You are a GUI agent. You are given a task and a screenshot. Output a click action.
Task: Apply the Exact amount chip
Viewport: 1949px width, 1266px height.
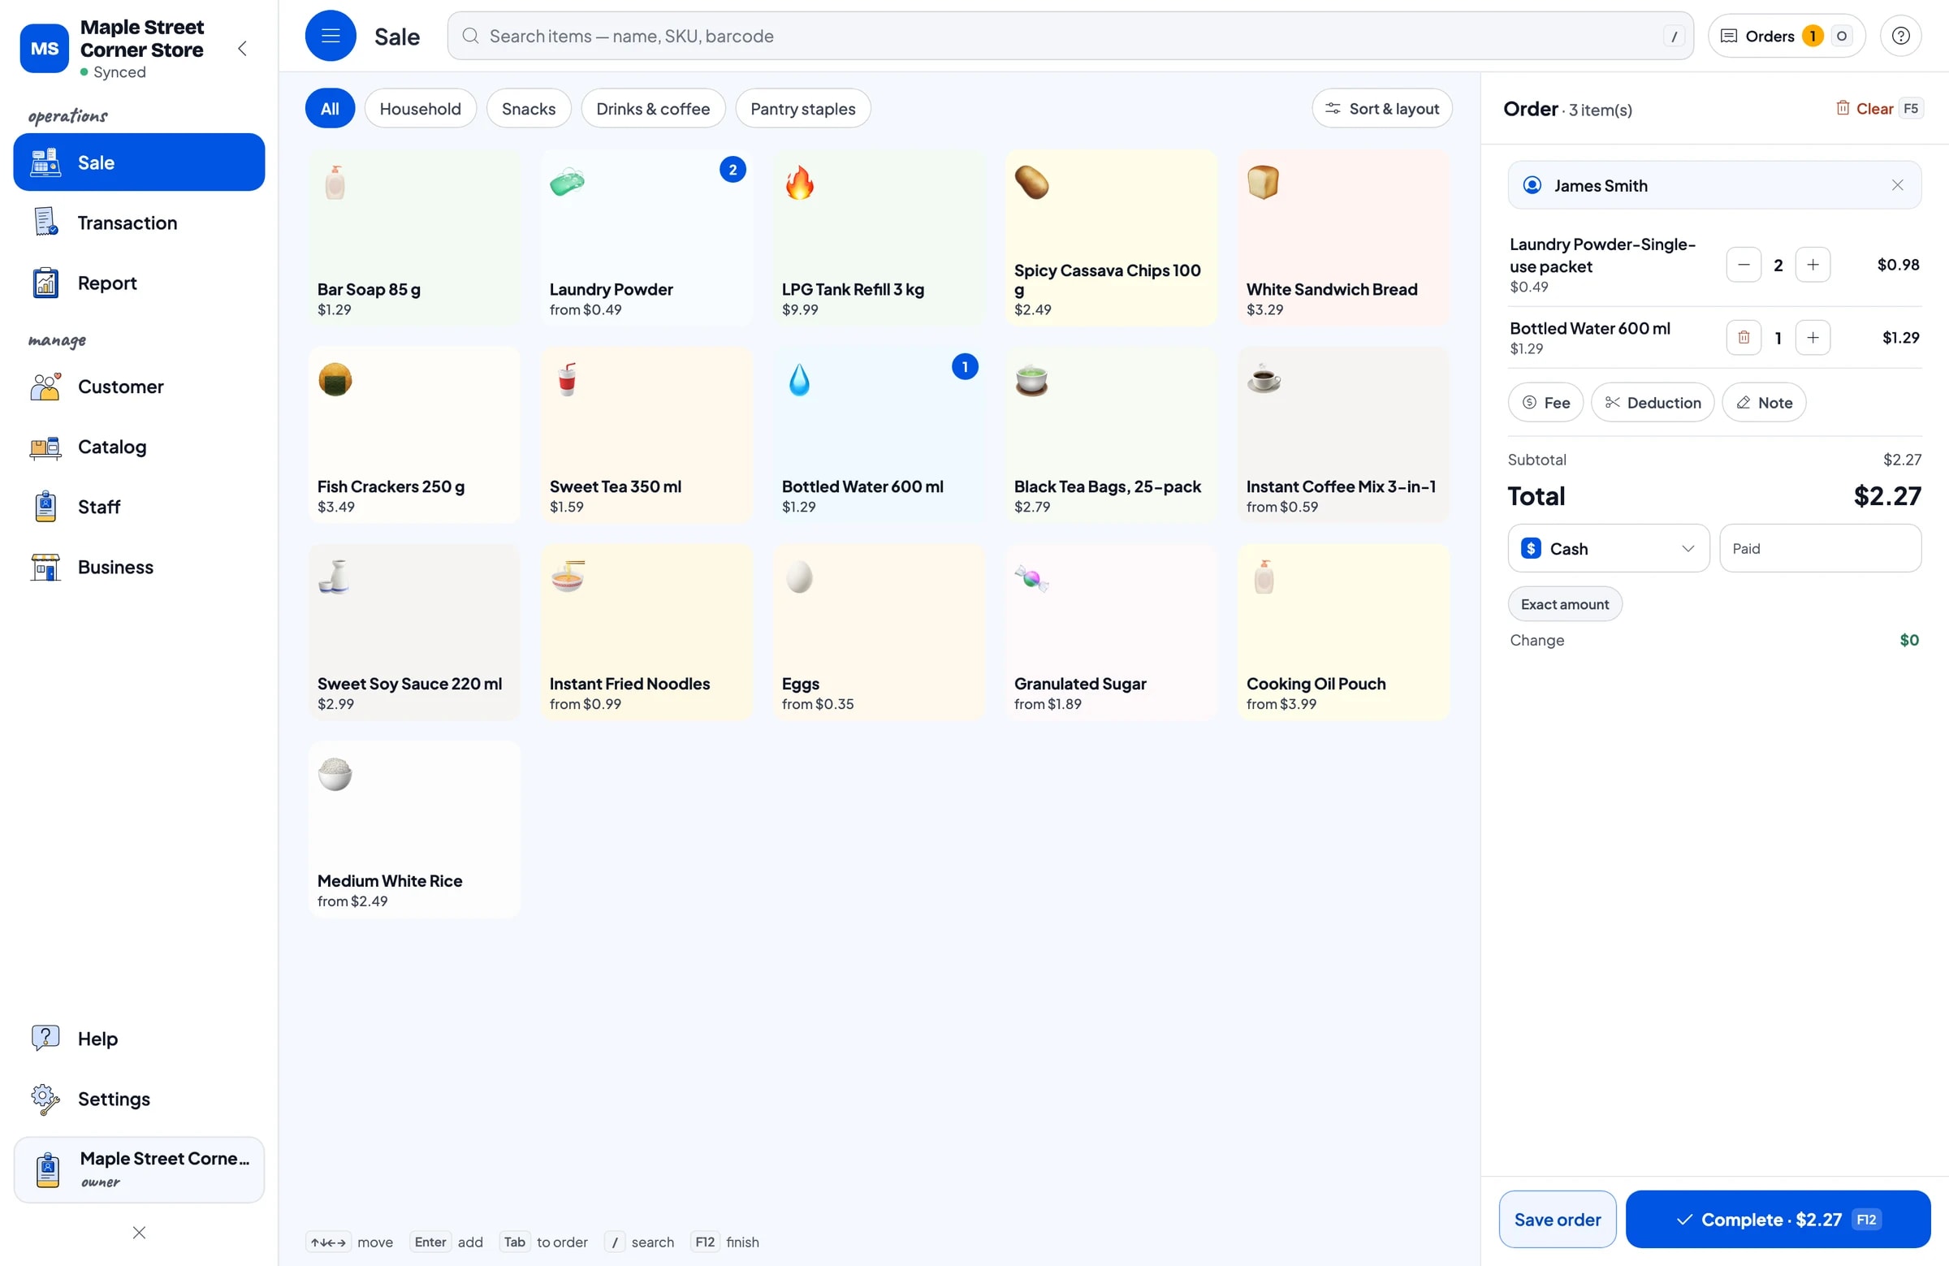(x=1564, y=604)
